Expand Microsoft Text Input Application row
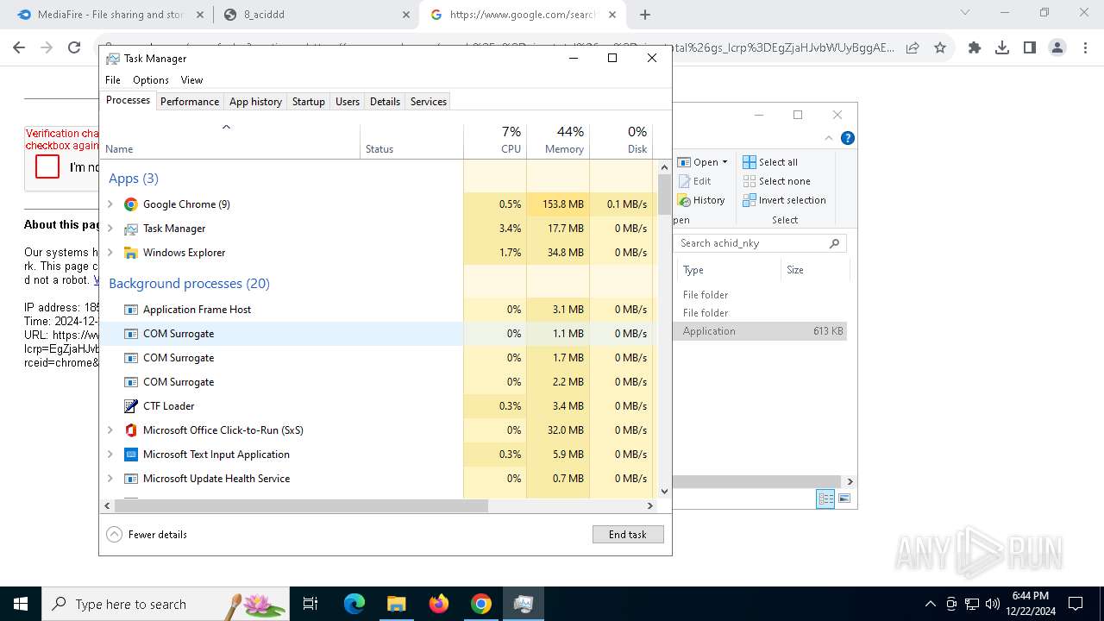The height and width of the screenshot is (621, 1104). pos(110,455)
